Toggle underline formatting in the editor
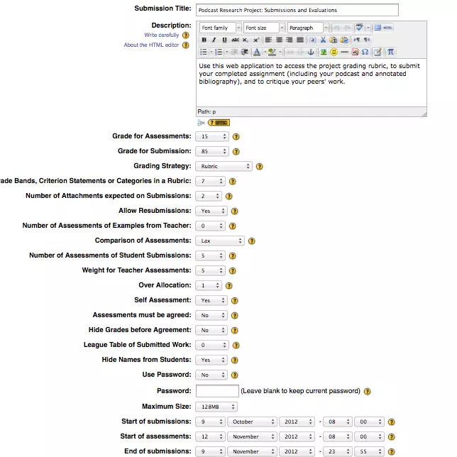 tap(225, 40)
